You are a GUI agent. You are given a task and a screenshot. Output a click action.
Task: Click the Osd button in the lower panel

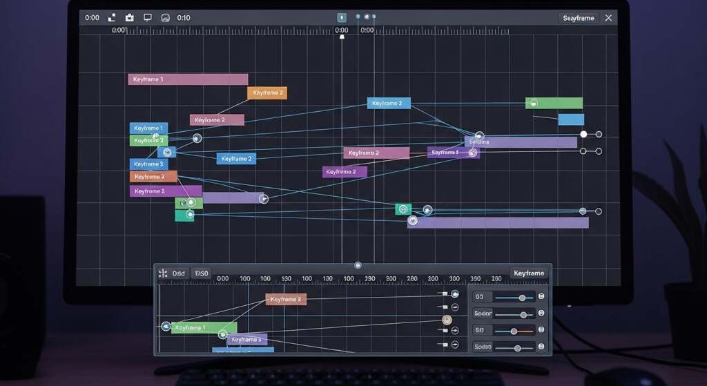click(x=179, y=273)
